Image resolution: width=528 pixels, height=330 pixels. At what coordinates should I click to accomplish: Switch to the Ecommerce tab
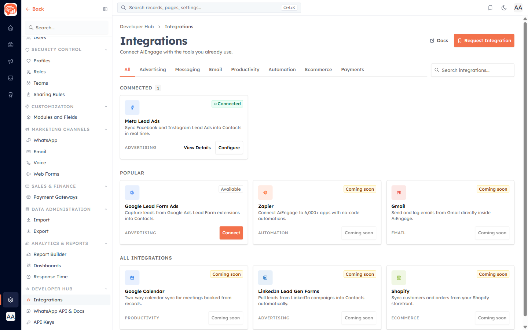(318, 70)
